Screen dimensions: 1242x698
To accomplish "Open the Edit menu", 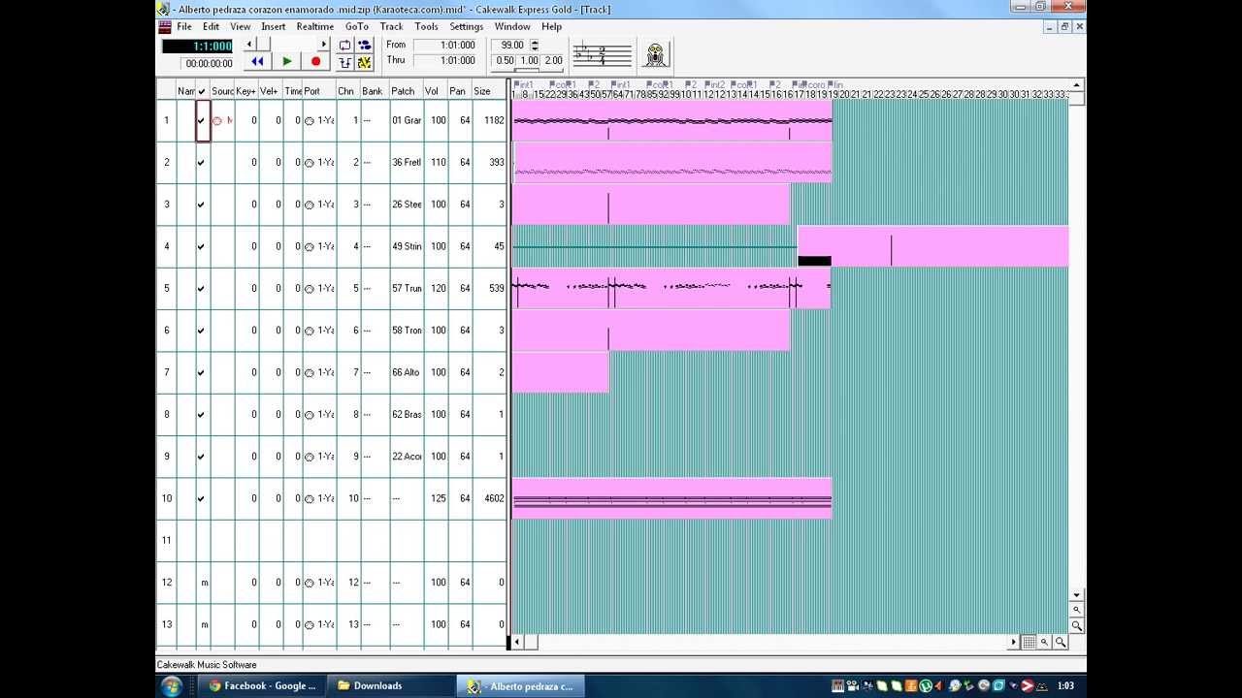I will 211,26.
